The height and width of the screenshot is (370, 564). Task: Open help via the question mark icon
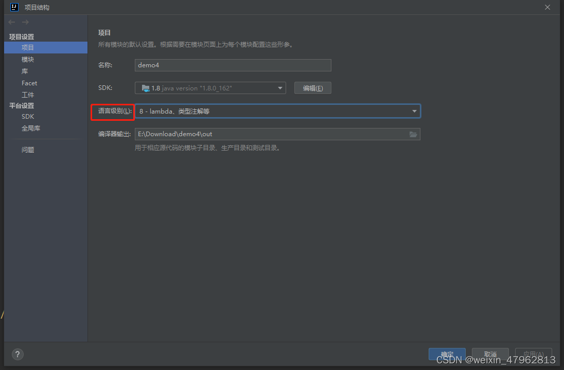coord(17,354)
